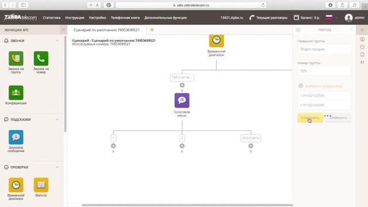Click the left panel vertical scrollbar
Viewport: 368px width, 207px height.
coord(65,83)
